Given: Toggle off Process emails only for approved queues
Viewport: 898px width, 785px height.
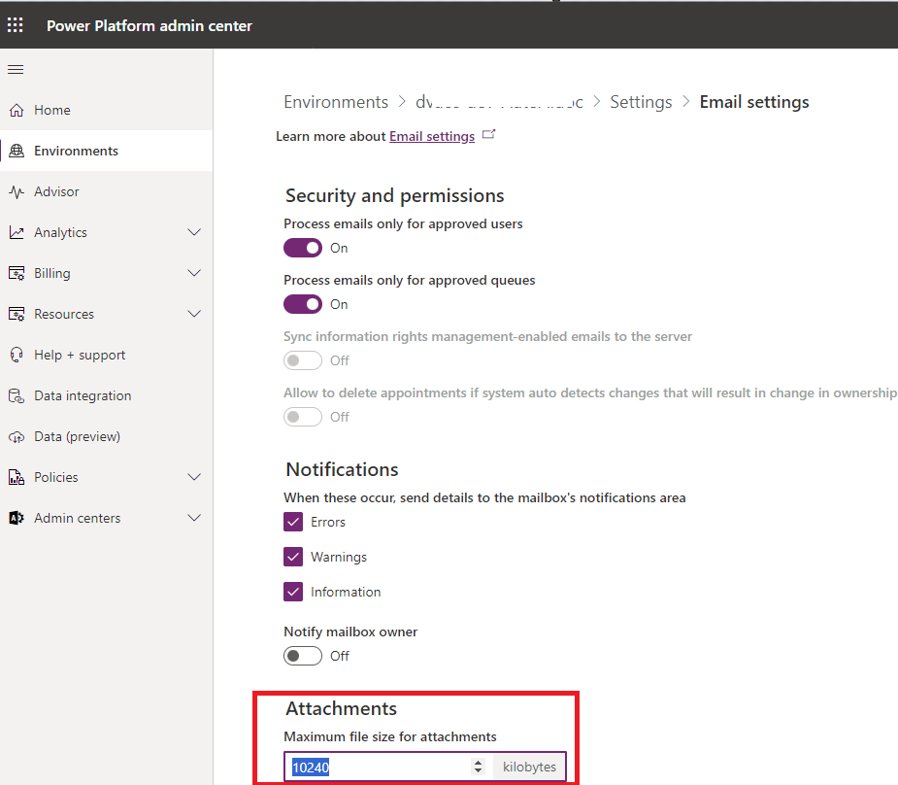Looking at the screenshot, I should tap(303, 304).
